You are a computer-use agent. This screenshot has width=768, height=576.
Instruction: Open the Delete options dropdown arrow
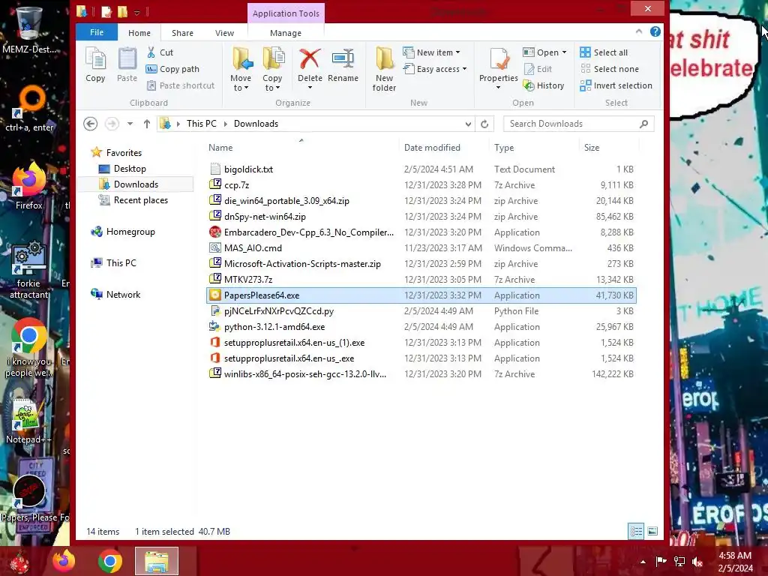[310, 88]
